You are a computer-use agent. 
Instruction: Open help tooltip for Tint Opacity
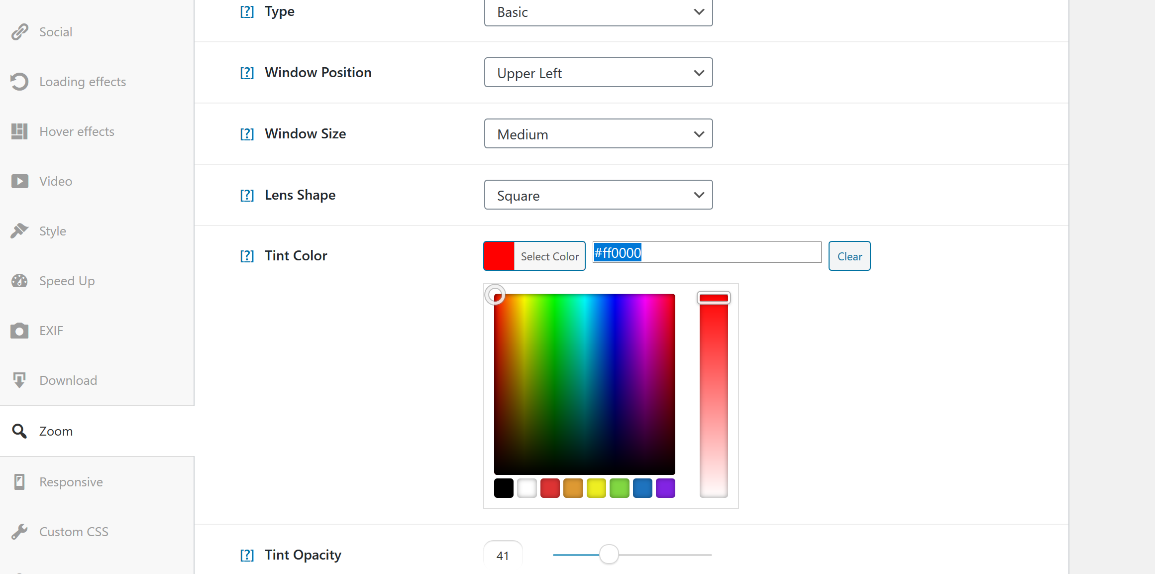click(247, 555)
